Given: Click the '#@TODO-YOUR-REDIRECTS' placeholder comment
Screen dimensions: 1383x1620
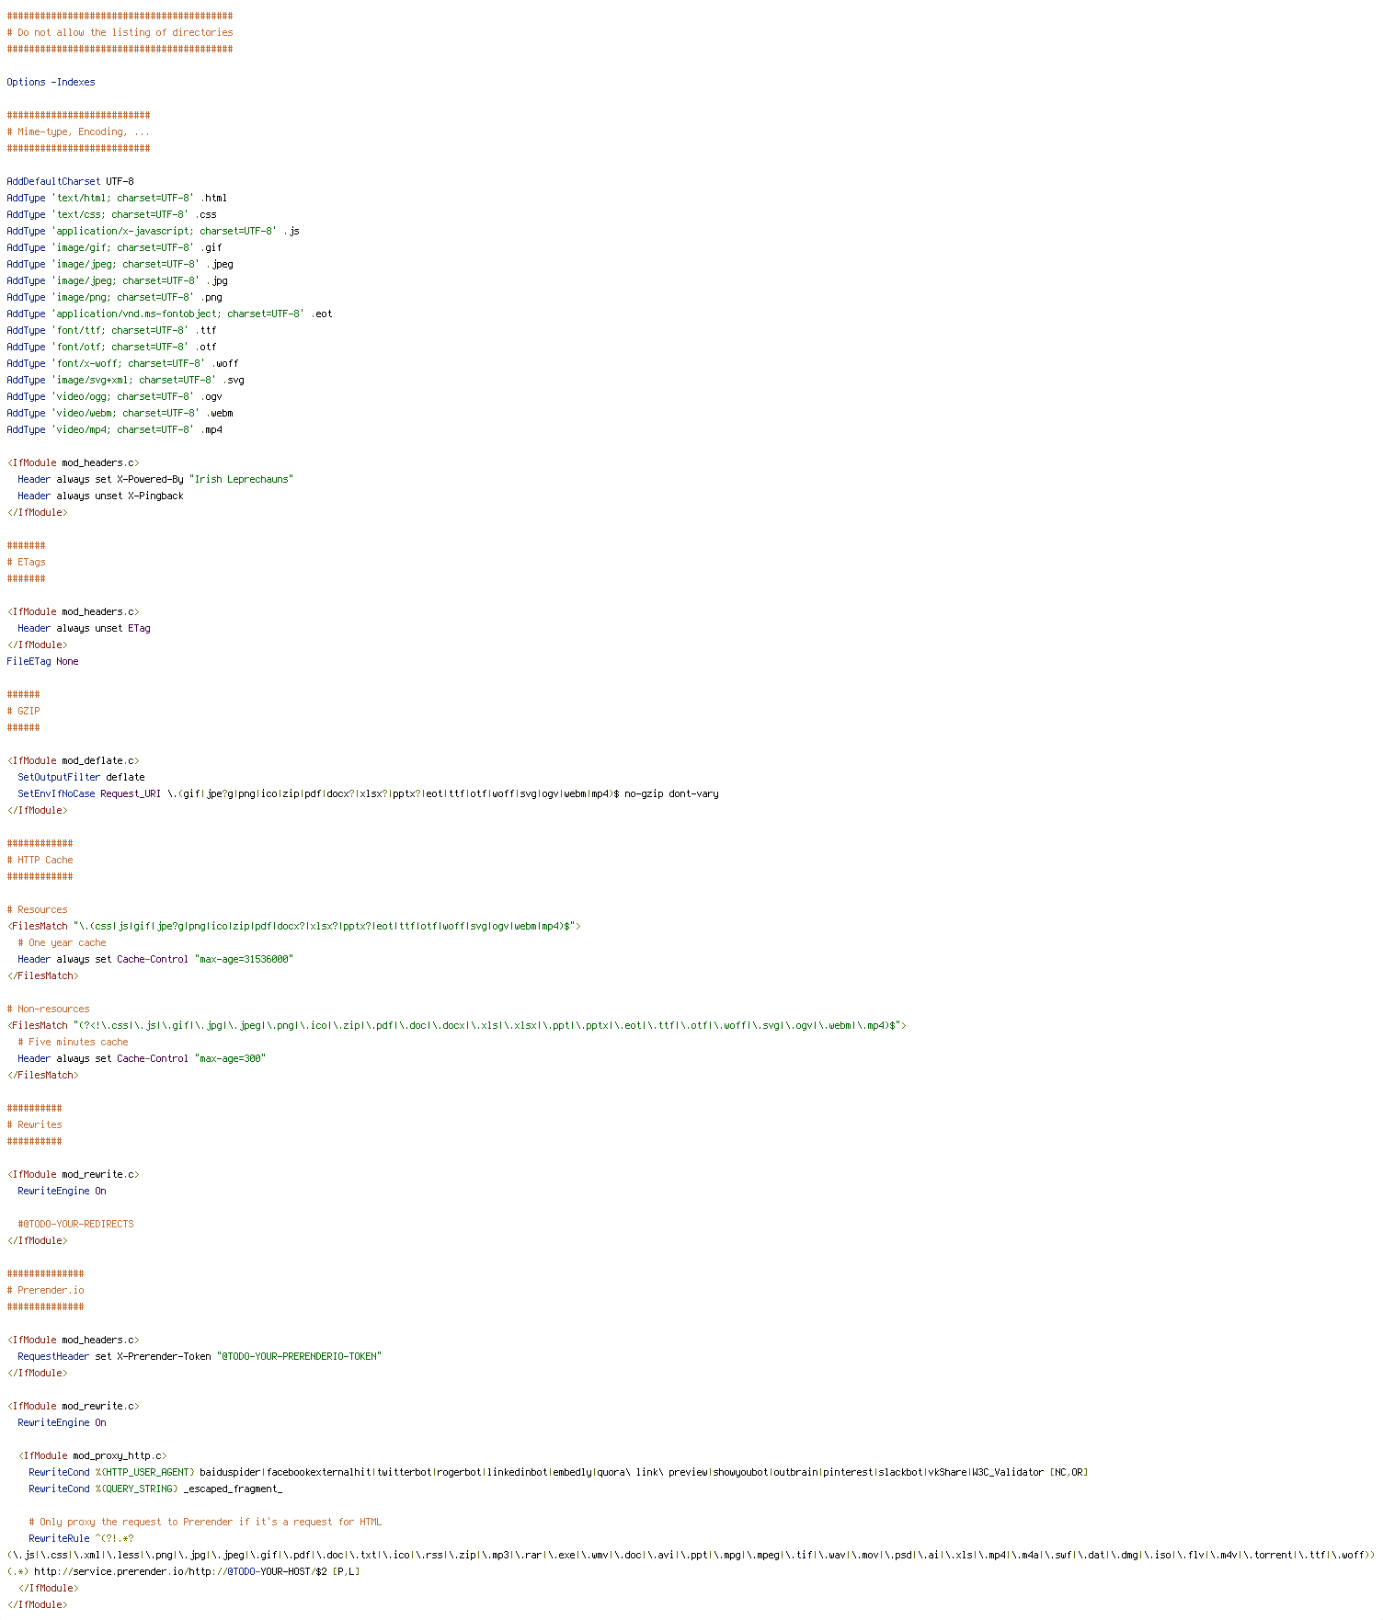Looking at the screenshot, I should click(x=75, y=1224).
